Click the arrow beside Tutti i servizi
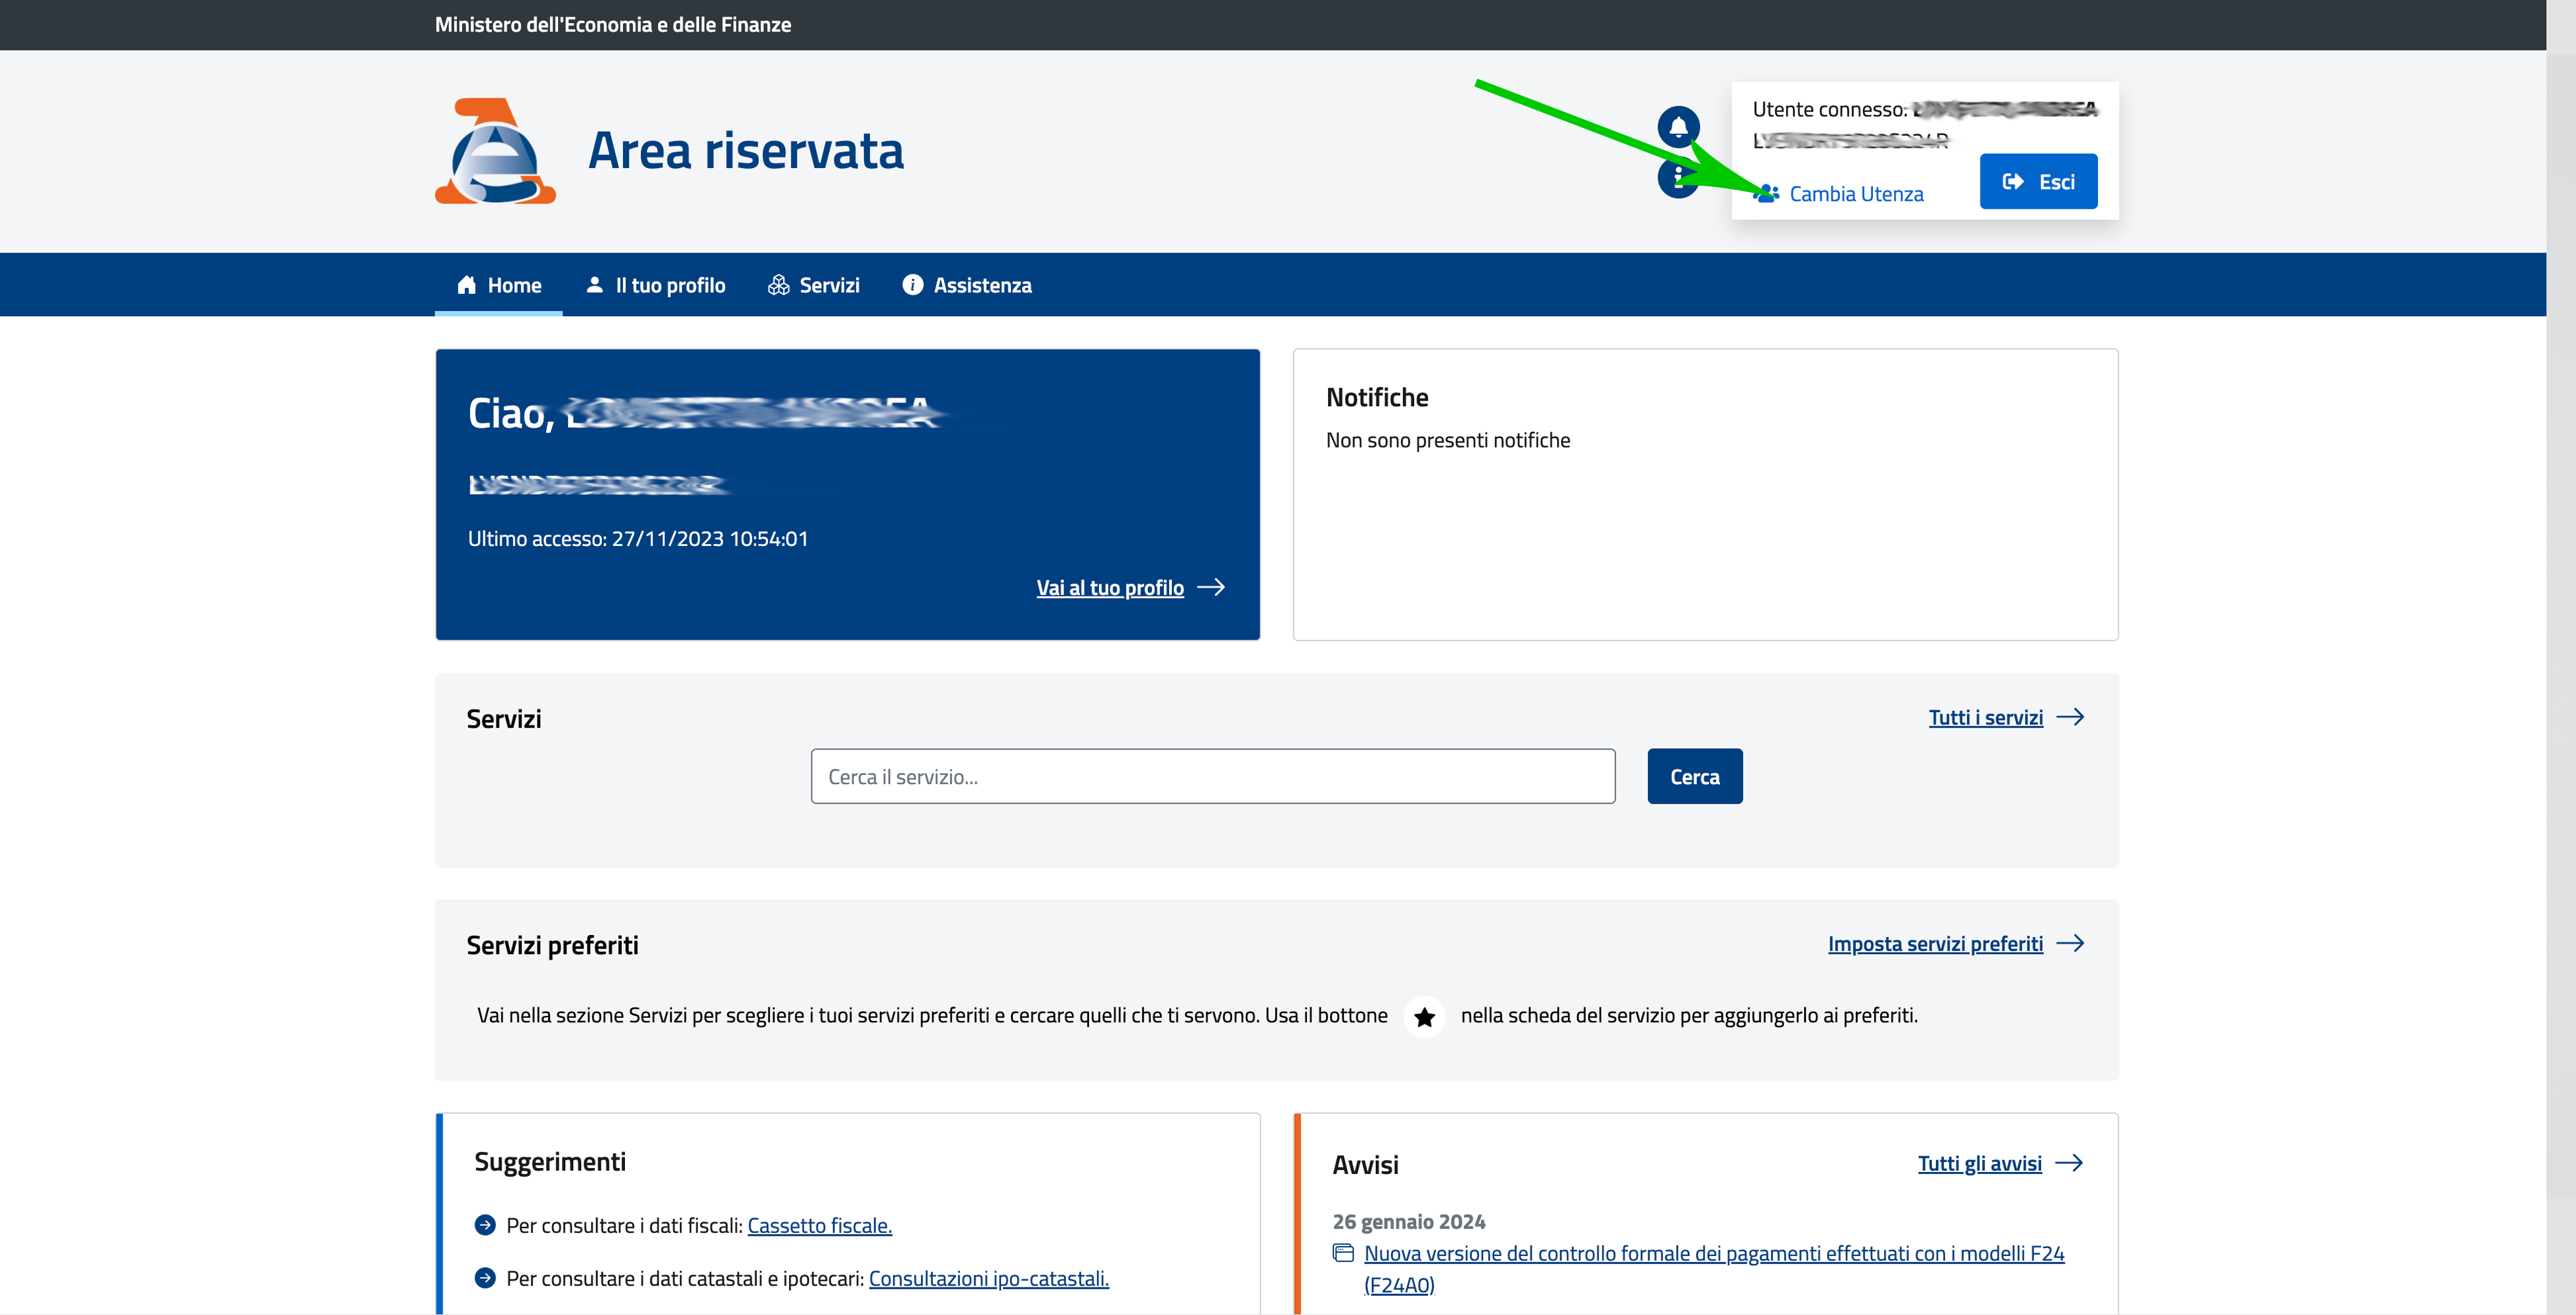This screenshot has width=2576, height=1315. click(x=2070, y=717)
